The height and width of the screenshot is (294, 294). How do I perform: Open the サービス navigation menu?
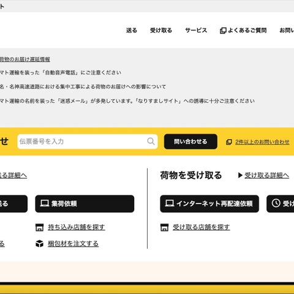tap(196, 31)
